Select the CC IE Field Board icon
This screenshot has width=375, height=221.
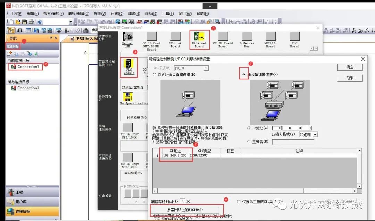point(223,39)
